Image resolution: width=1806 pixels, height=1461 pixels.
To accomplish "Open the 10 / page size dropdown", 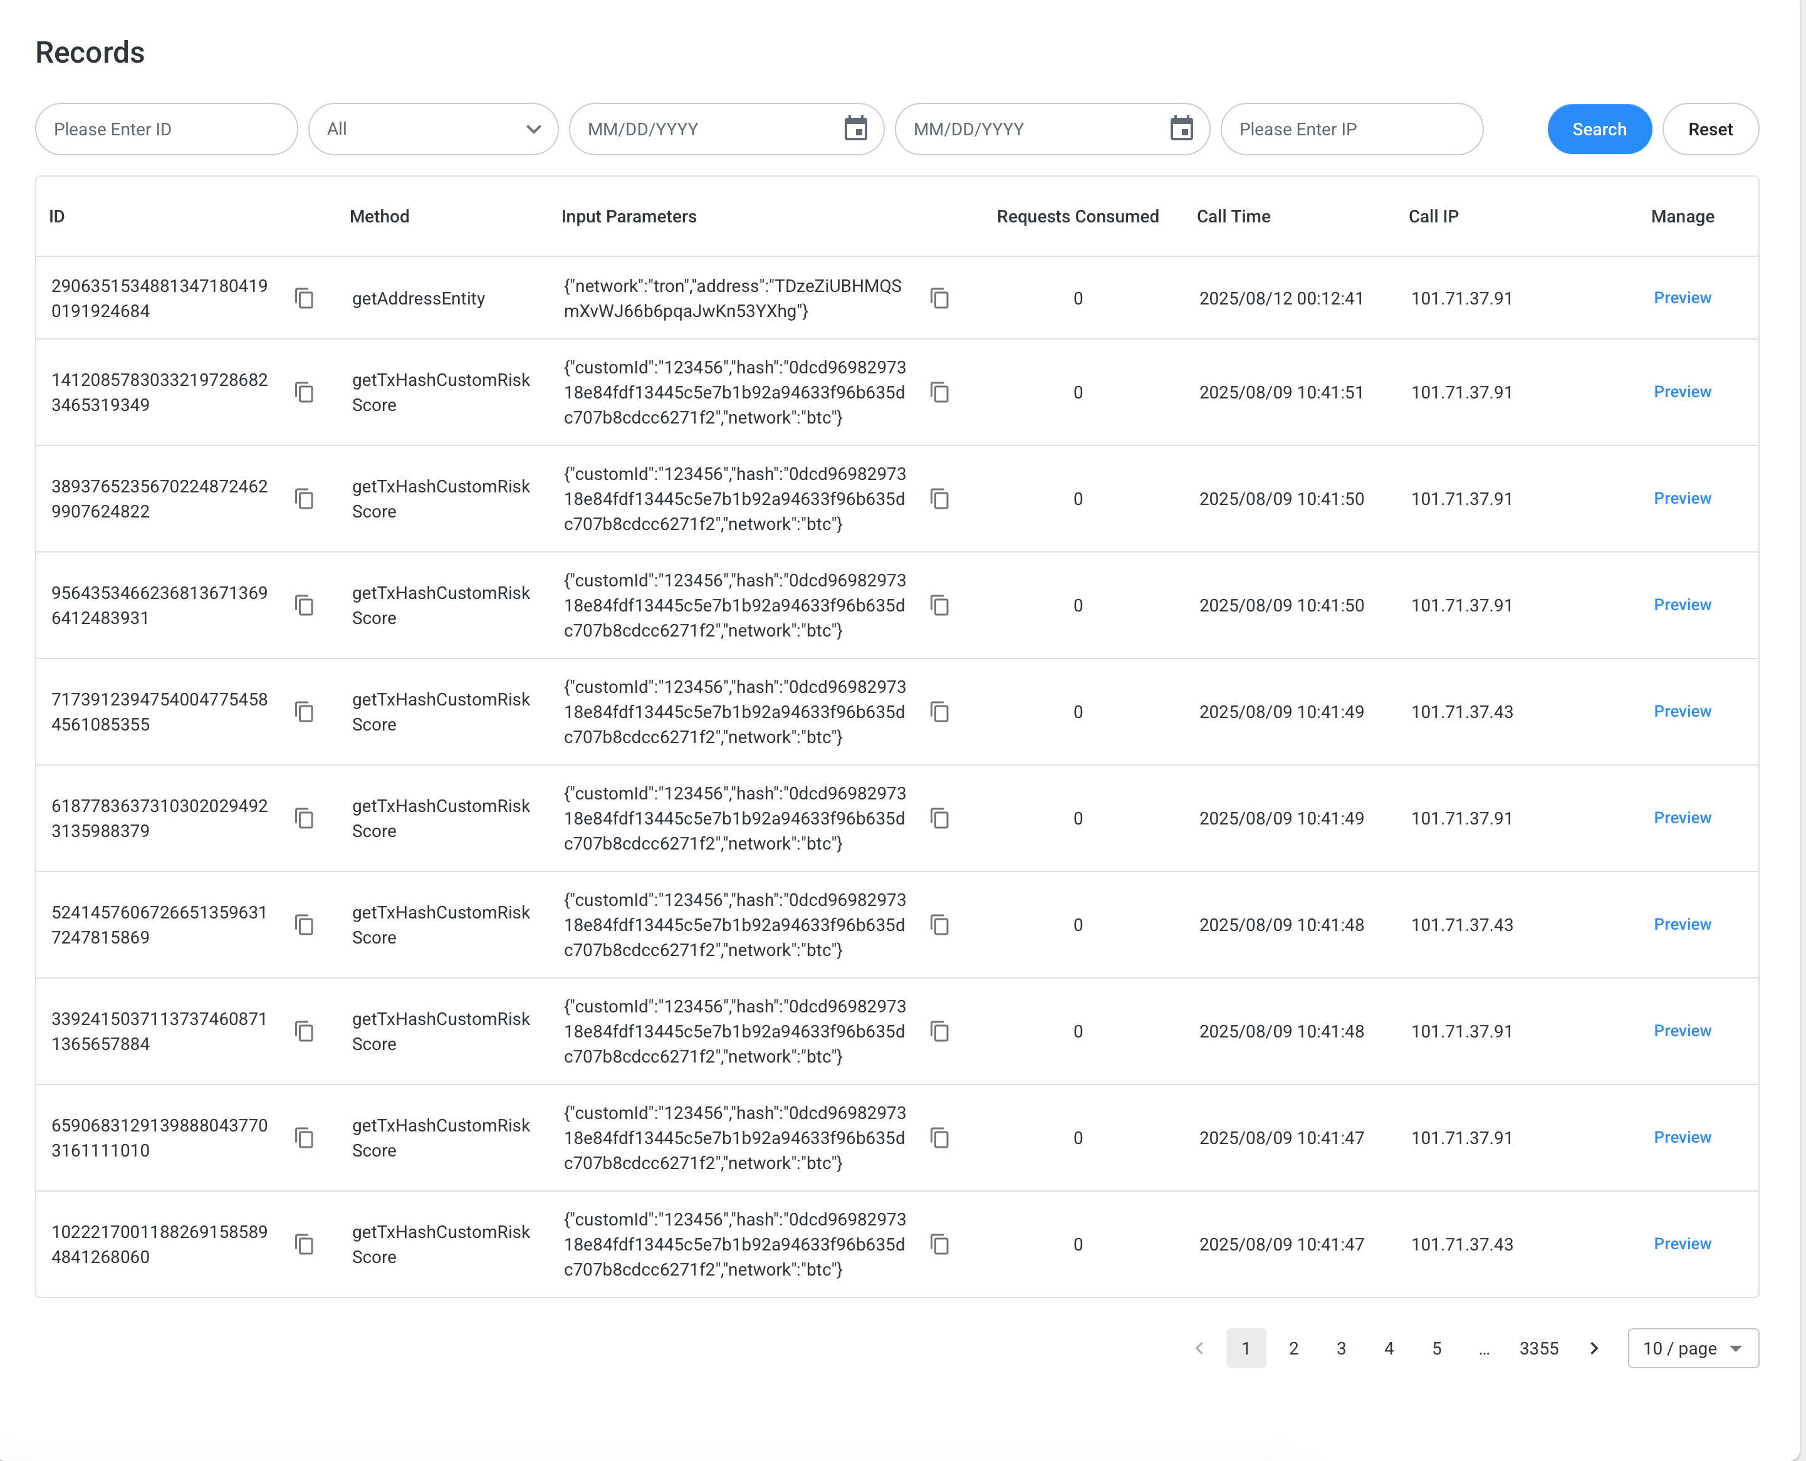I will (1691, 1348).
